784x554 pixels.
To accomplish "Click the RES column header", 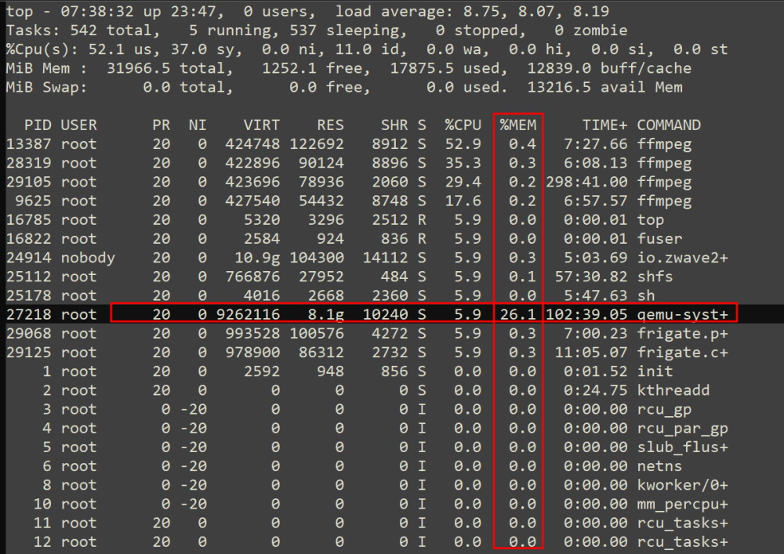I will (x=331, y=125).
